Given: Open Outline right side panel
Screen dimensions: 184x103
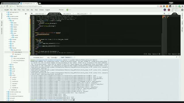Looking at the screenshot, I should click(x=182, y=23).
